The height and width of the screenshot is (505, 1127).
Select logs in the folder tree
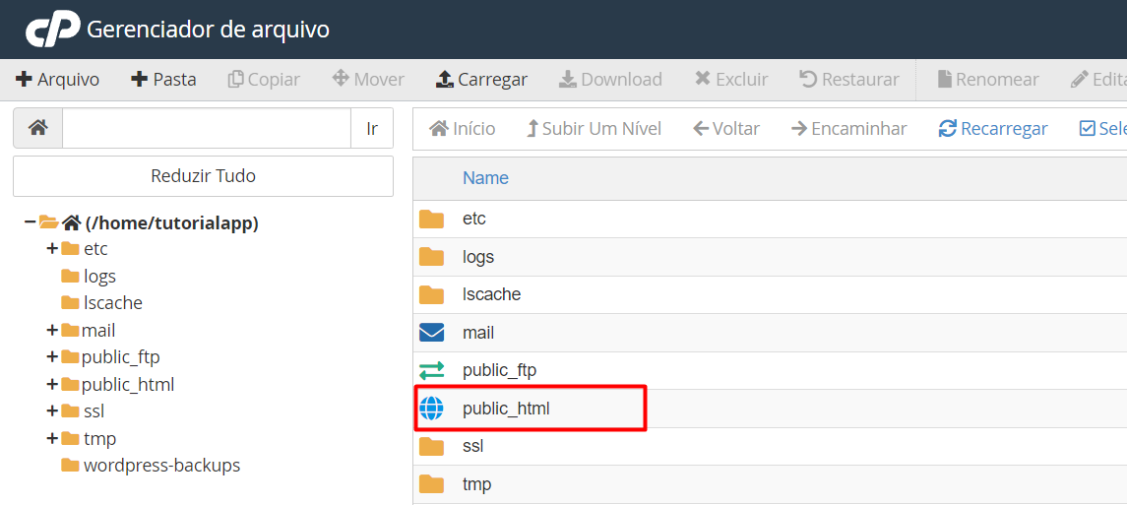[x=99, y=276]
